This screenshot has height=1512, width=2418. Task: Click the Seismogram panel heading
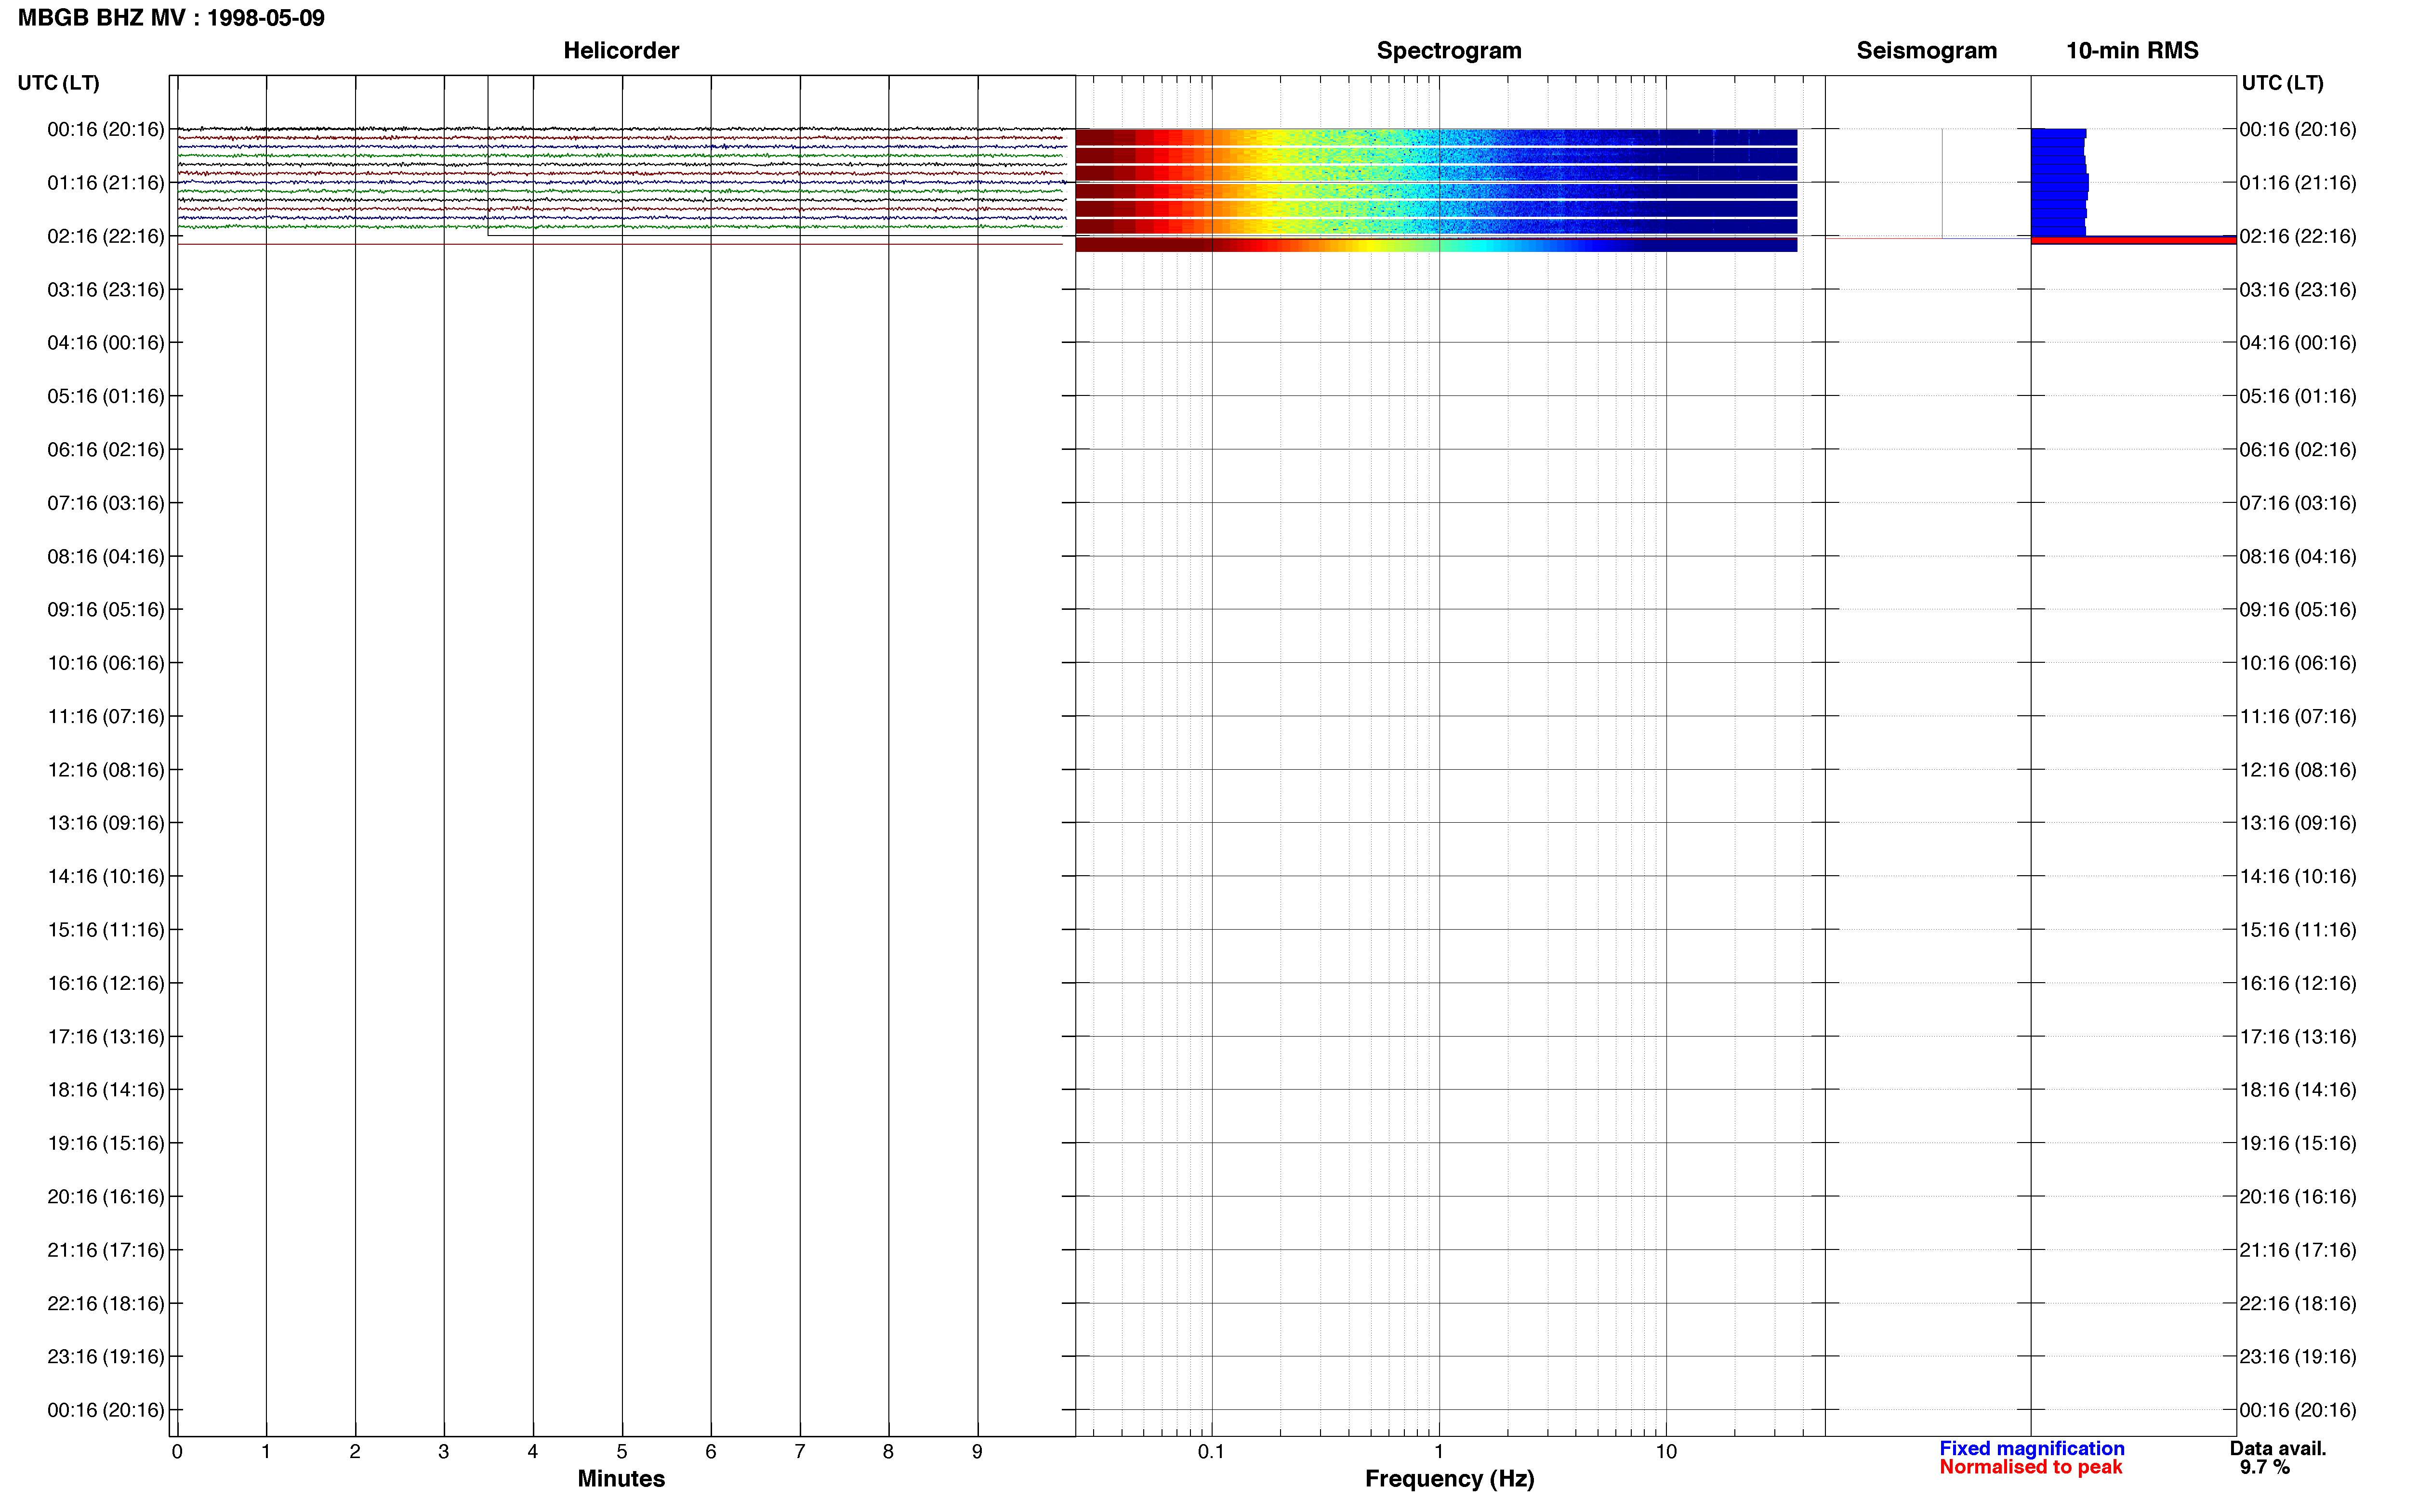pos(1926,50)
